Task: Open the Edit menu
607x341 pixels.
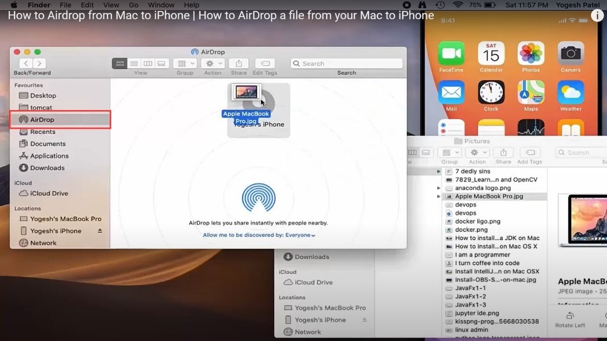Action: 87,5
